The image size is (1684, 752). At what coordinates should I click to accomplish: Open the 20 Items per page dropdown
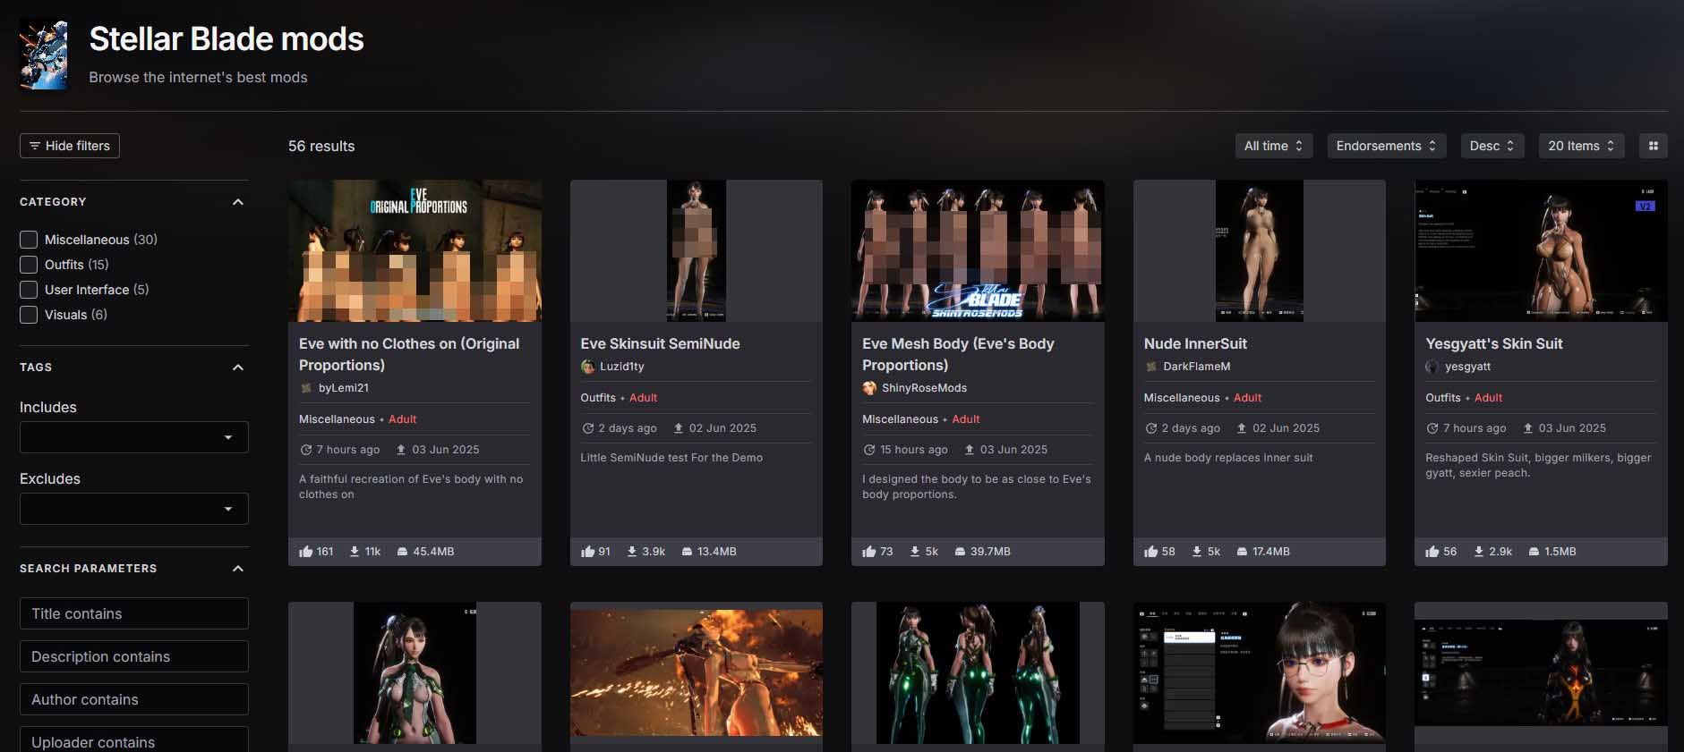coord(1581,146)
